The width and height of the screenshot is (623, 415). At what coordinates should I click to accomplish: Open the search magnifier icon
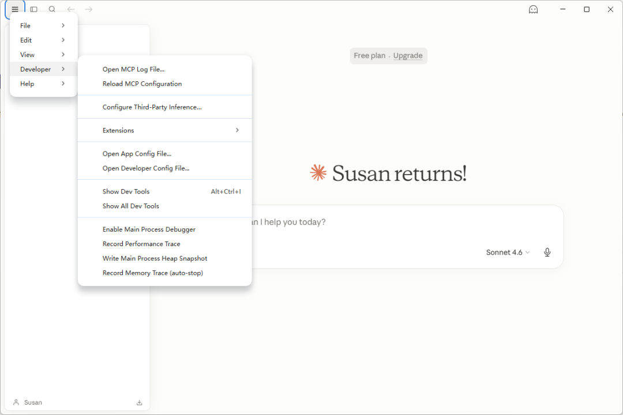52,9
